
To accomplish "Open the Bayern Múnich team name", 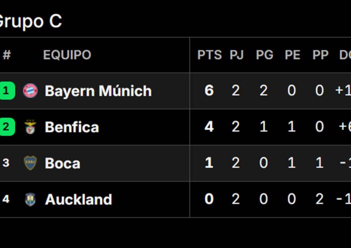I will (x=98, y=91).
